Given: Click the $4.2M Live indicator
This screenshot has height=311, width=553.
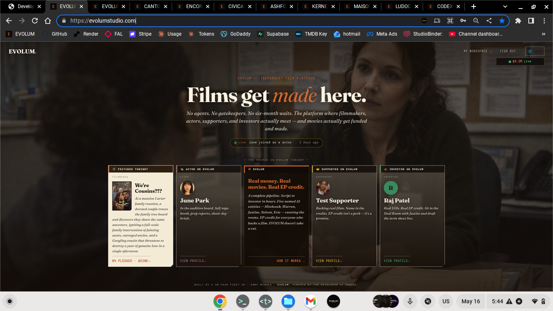Looking at the screenshot, I should pos(520,62).
